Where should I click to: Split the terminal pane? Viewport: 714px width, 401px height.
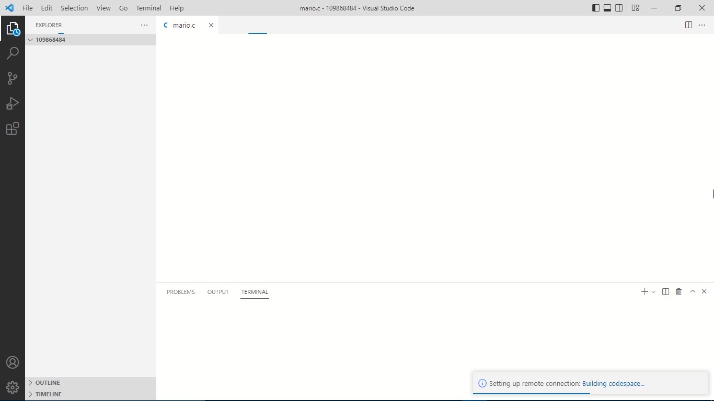click(x=665, y=291)
